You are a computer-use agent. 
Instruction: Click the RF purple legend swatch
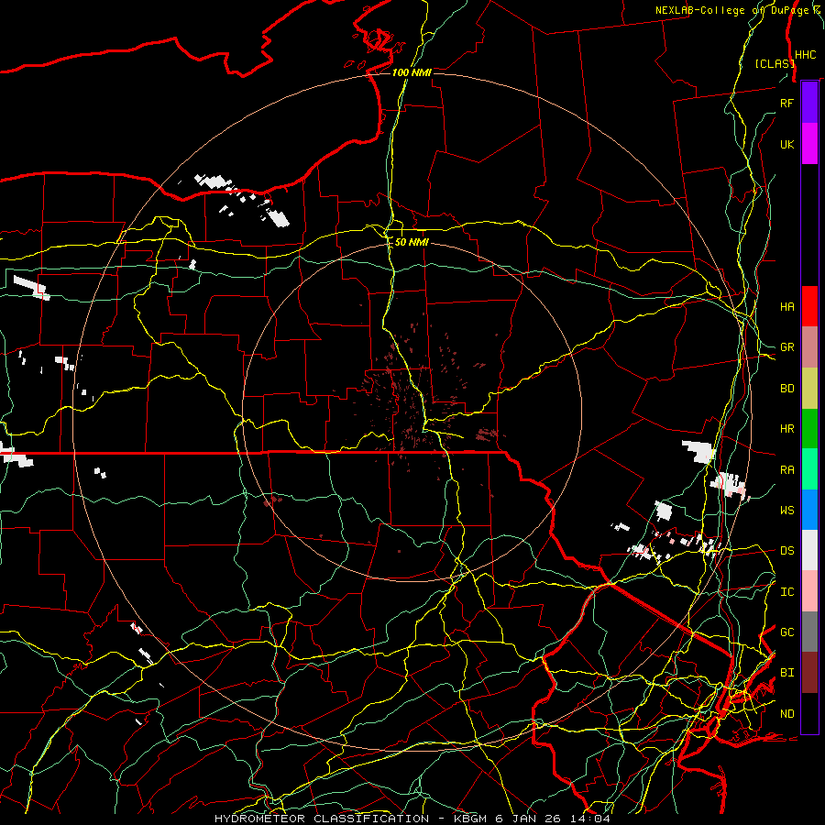point(809,103)
